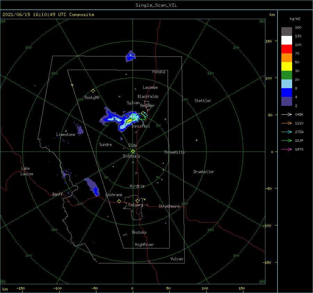Viewport: 313px width, 293px height.
Task: Click the Calgary city label
Action: click(x=136, y=205)
